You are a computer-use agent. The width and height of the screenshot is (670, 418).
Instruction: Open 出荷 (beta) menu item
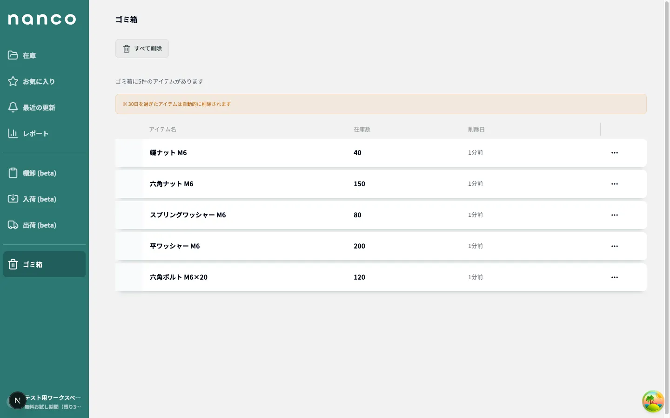pos(44,225)
